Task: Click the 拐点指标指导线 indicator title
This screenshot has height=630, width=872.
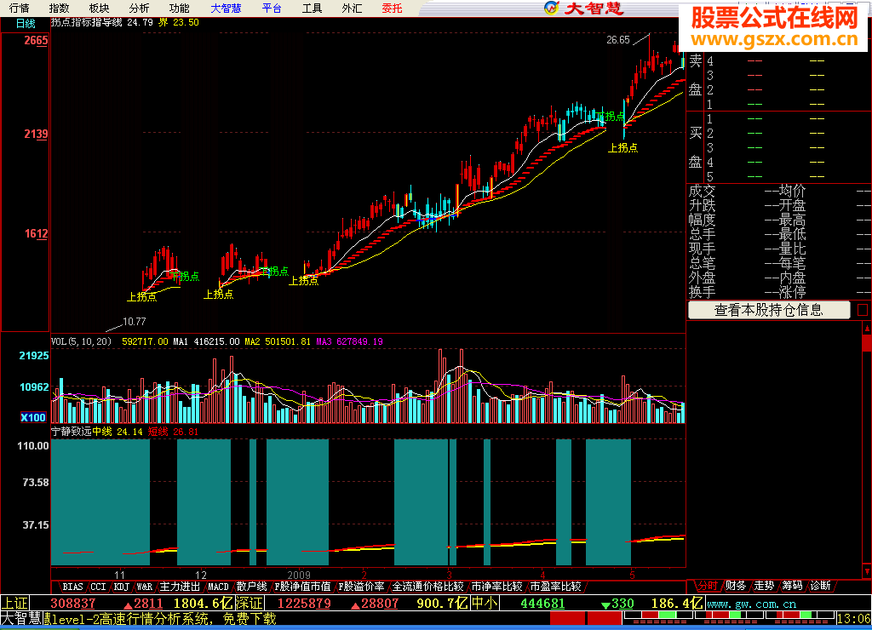Action: [86, 22]
